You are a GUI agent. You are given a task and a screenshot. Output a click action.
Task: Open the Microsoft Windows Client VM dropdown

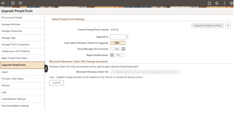[x=145, y=72]
